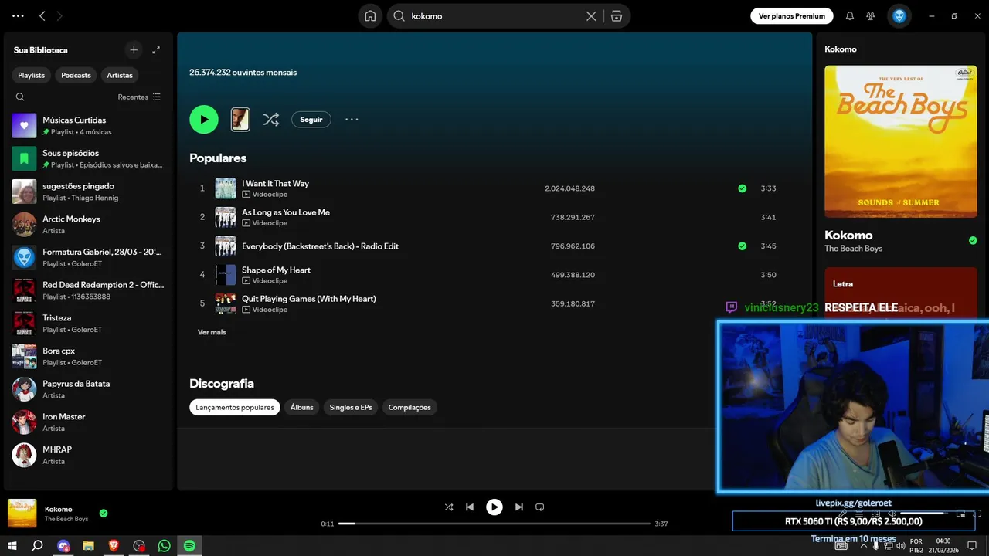Open Formatura Gabriel playlist

pyautogui.click(x=88, y=257)
